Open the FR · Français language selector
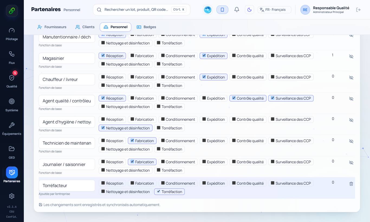This screenshot has width=370, height=222. click(x=274, y=10)
